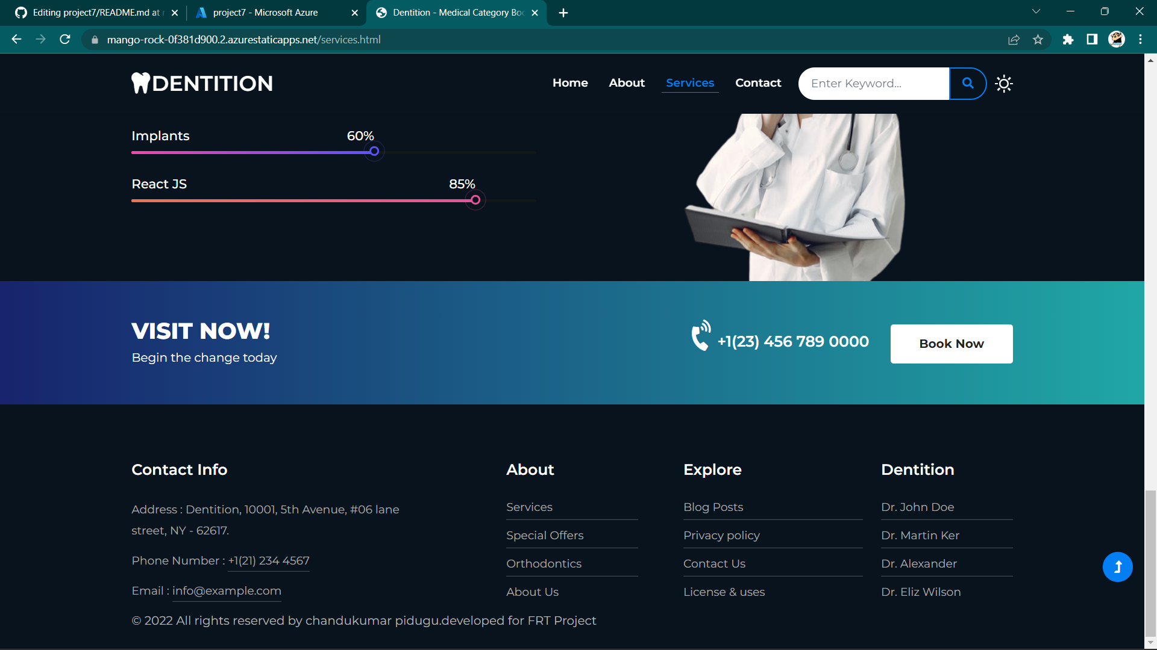Click the browser extensions puzzle icon

(1068, 40)
